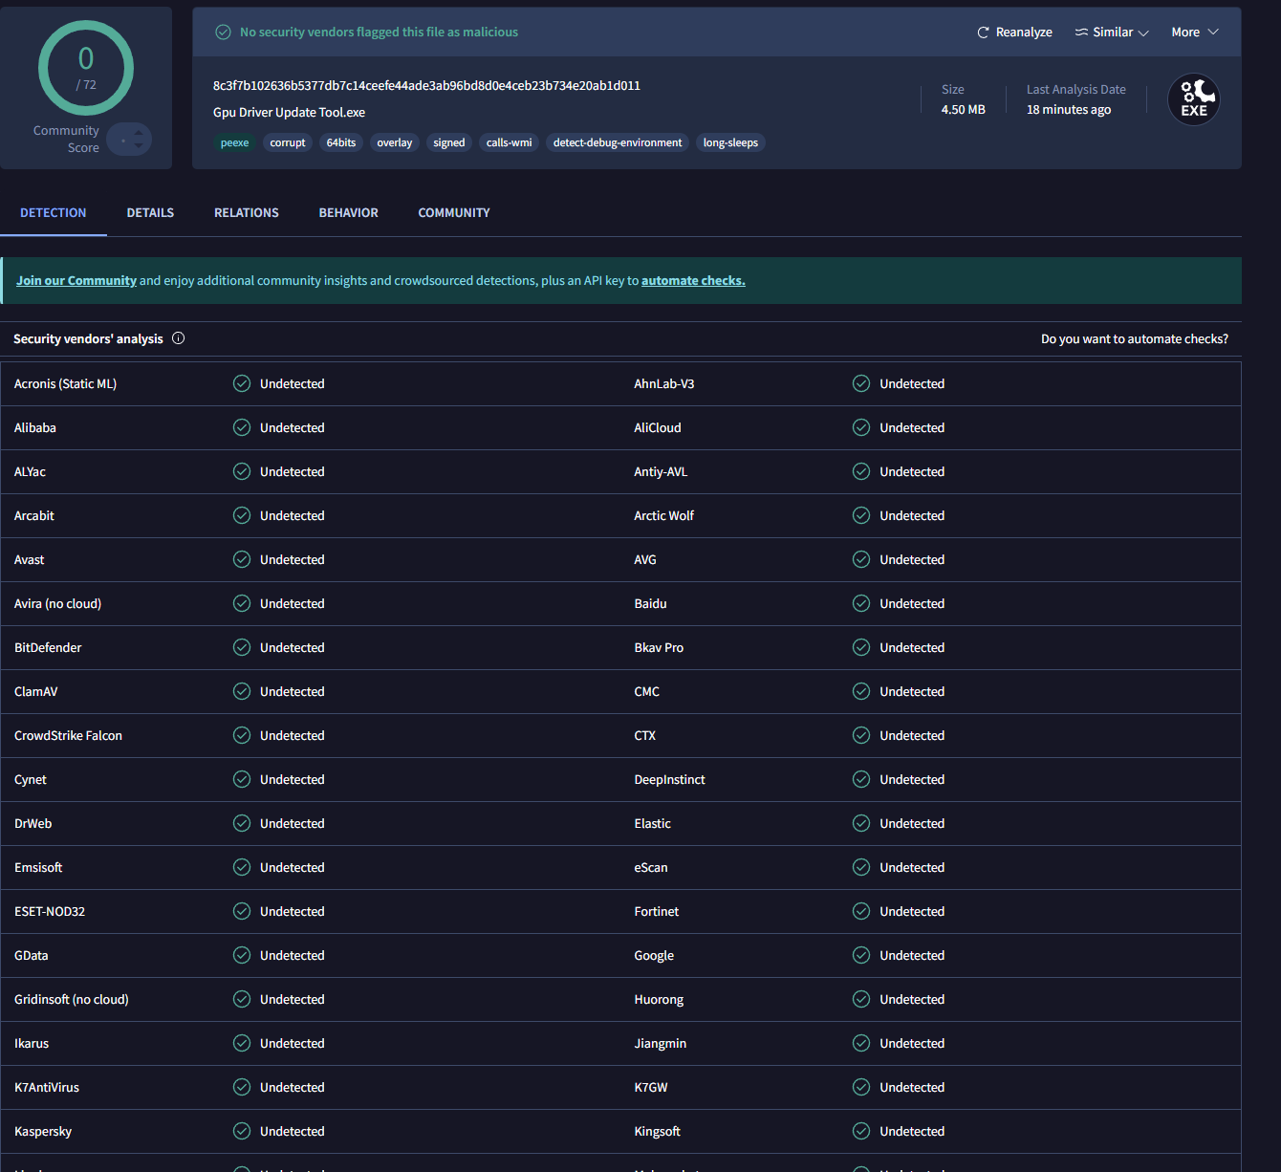1281x1172 pixels.
Task: Vote down with the Community Score down arrow
Action: 139,146
